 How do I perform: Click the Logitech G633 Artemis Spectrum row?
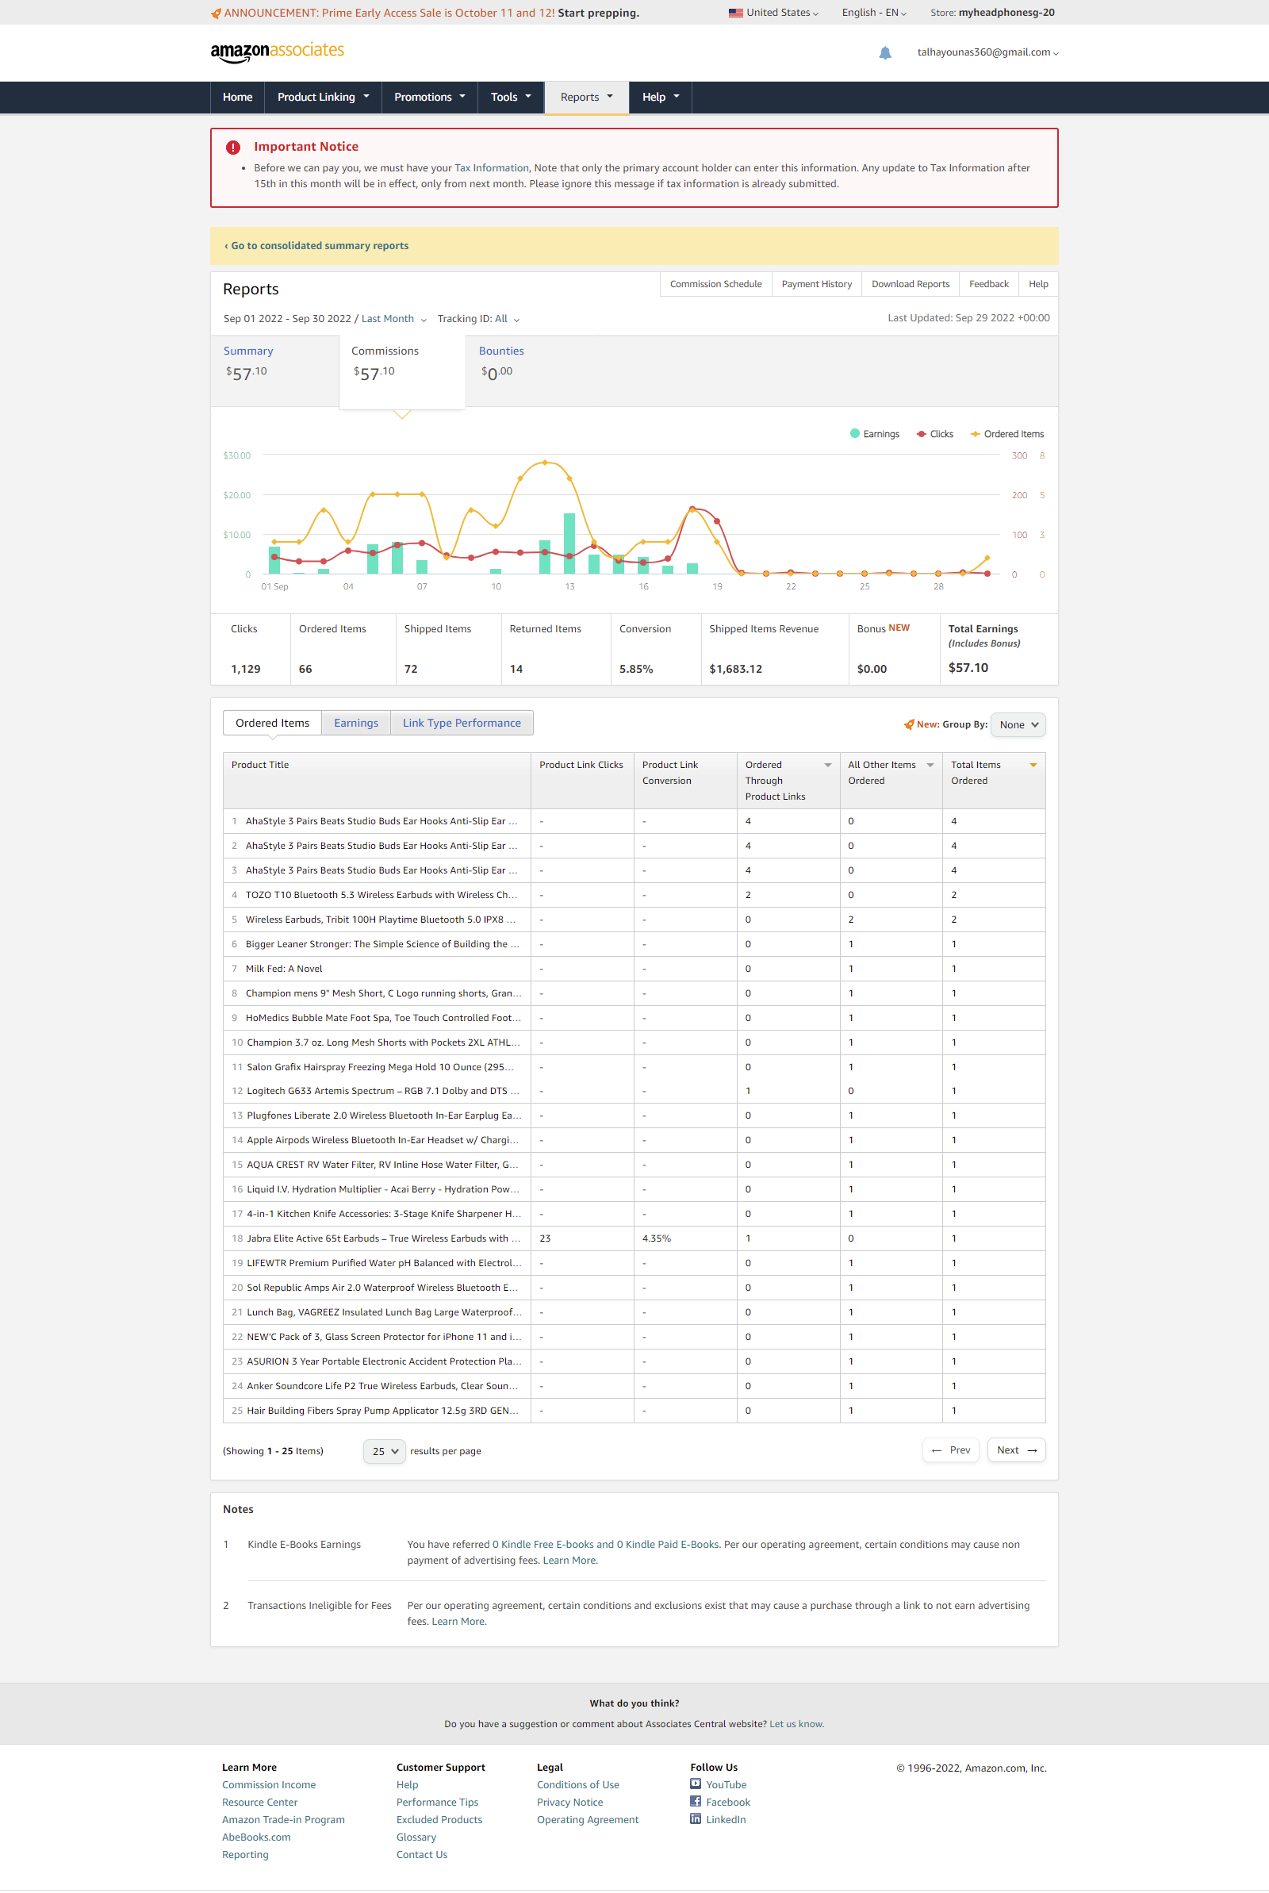click(634, 1091)
